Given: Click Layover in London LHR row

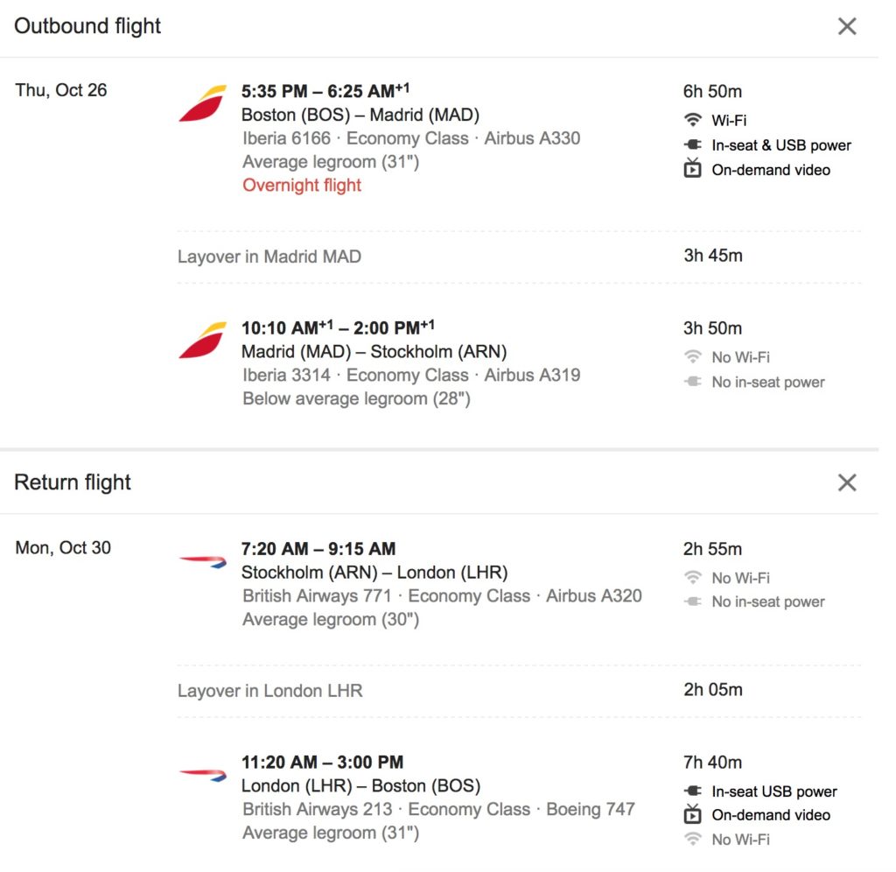Looking at the screenshot, I should point(269,691).
